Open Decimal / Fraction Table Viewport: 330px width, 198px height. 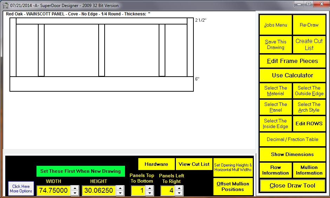click(292, 140)
